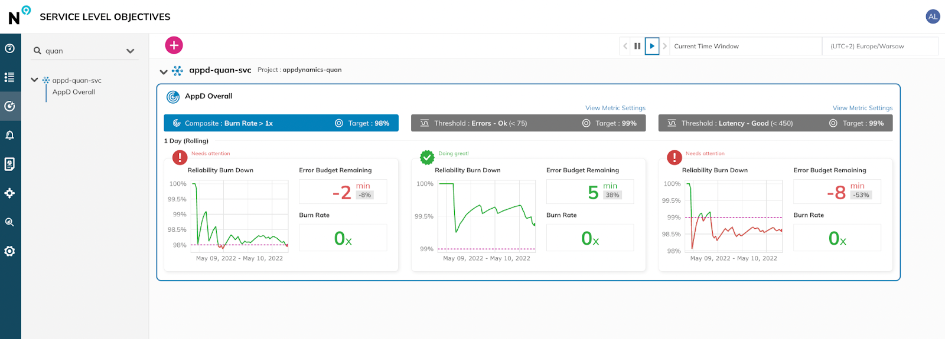This screenshot has height=339, width=945.
Task: Open alerts bell icon in sidebar
Action: (x=10, y=135)
